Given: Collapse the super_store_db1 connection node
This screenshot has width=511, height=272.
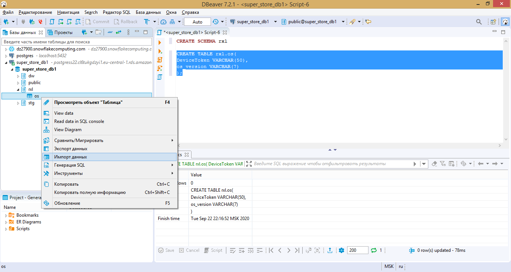Looking at the screenshot, I should click(6, 62).
